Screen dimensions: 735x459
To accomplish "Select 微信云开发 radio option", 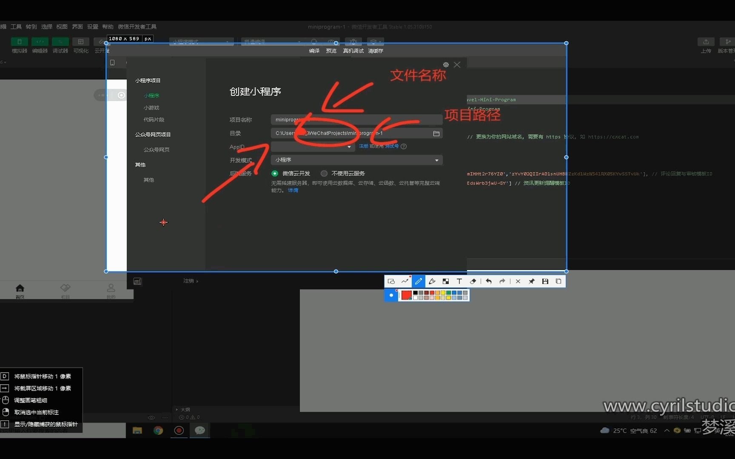I will [x=275, y=173].
